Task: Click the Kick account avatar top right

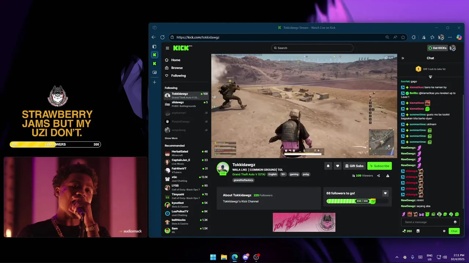Action: [x=453, y=48]
